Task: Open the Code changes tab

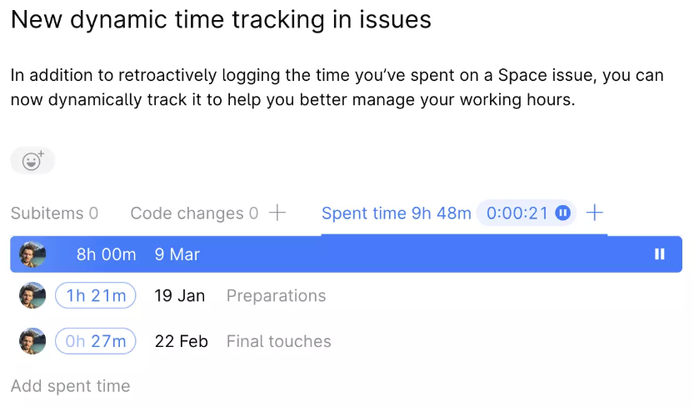Action: pos(194,214)
